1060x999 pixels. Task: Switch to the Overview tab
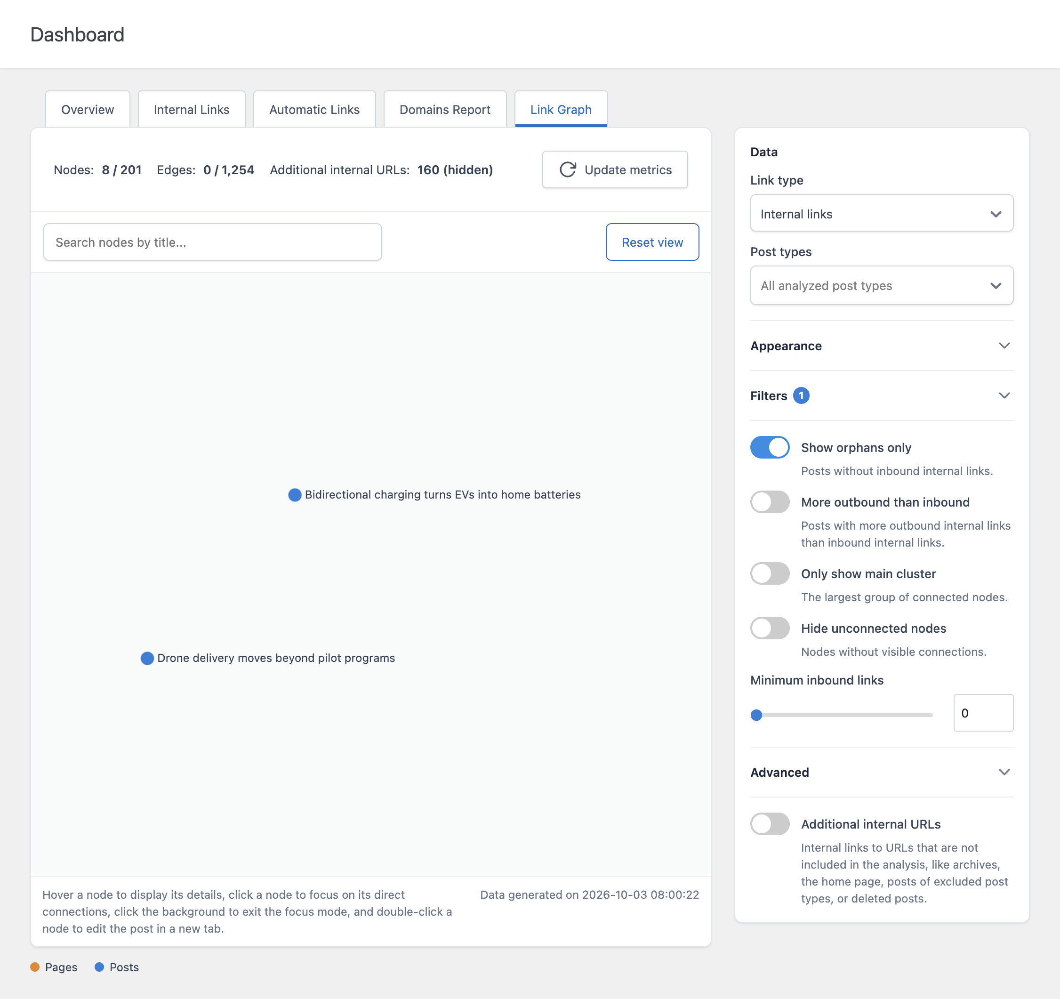pos(88,109)
